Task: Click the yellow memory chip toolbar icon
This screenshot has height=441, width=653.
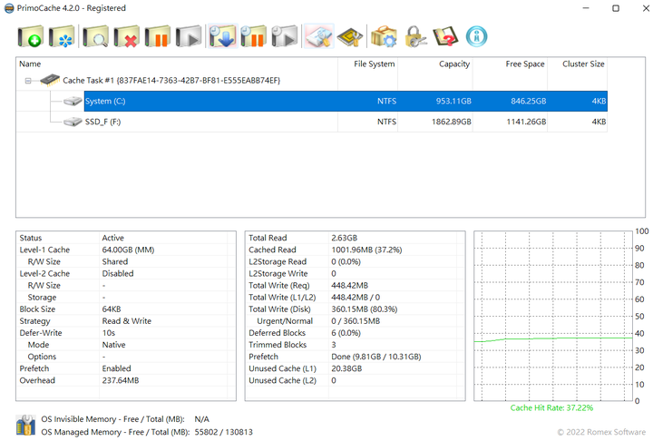Action: tap(350, 36)
